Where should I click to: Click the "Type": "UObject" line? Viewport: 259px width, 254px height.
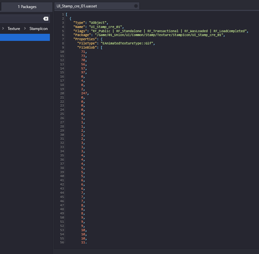click(x=91, y=23)
